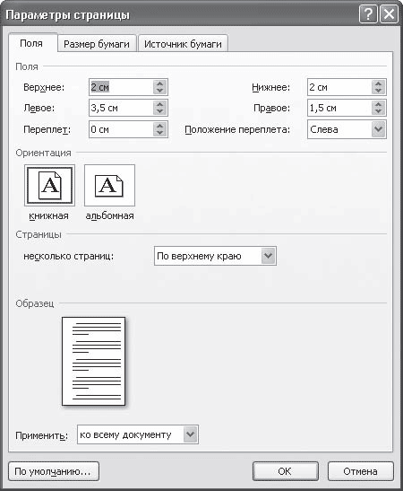Click the По умолчанию button

pos(54,471)
